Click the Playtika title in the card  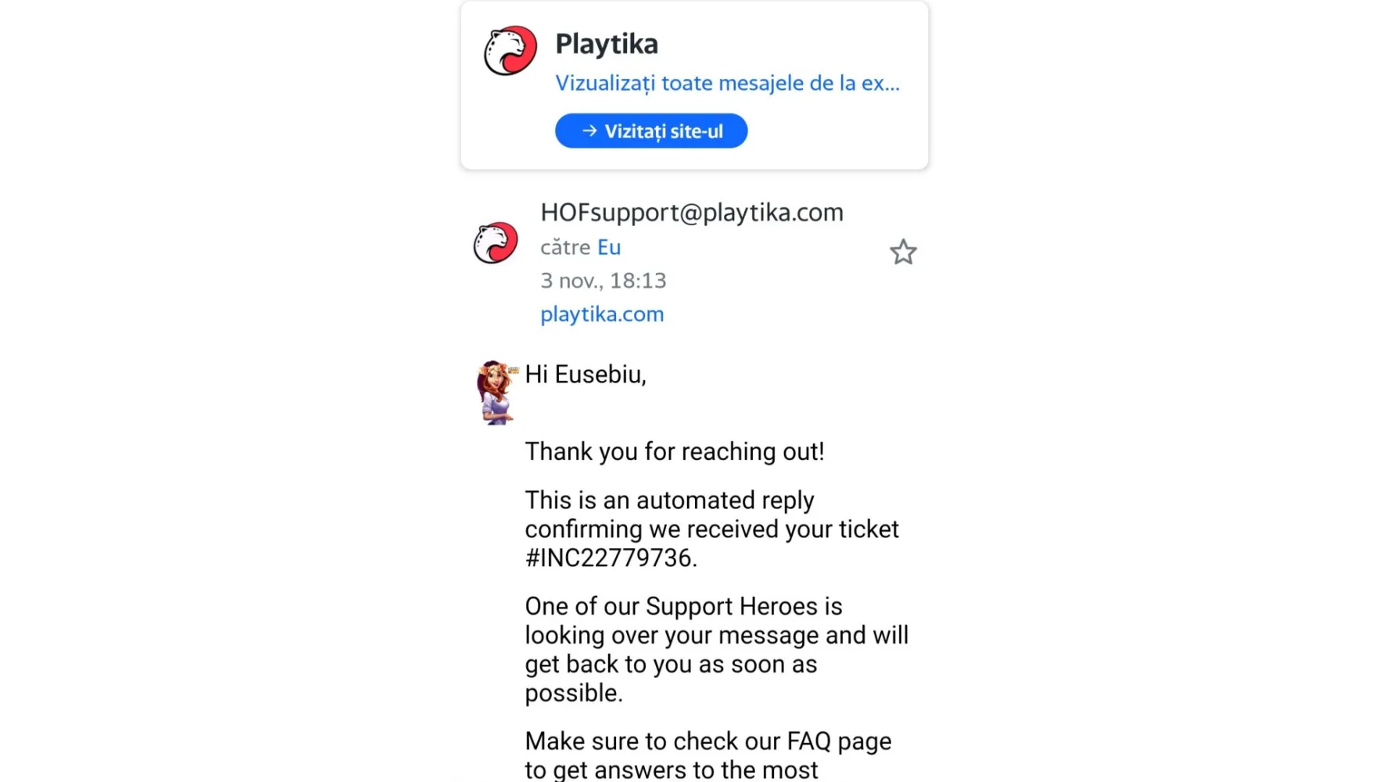(607, 44)
